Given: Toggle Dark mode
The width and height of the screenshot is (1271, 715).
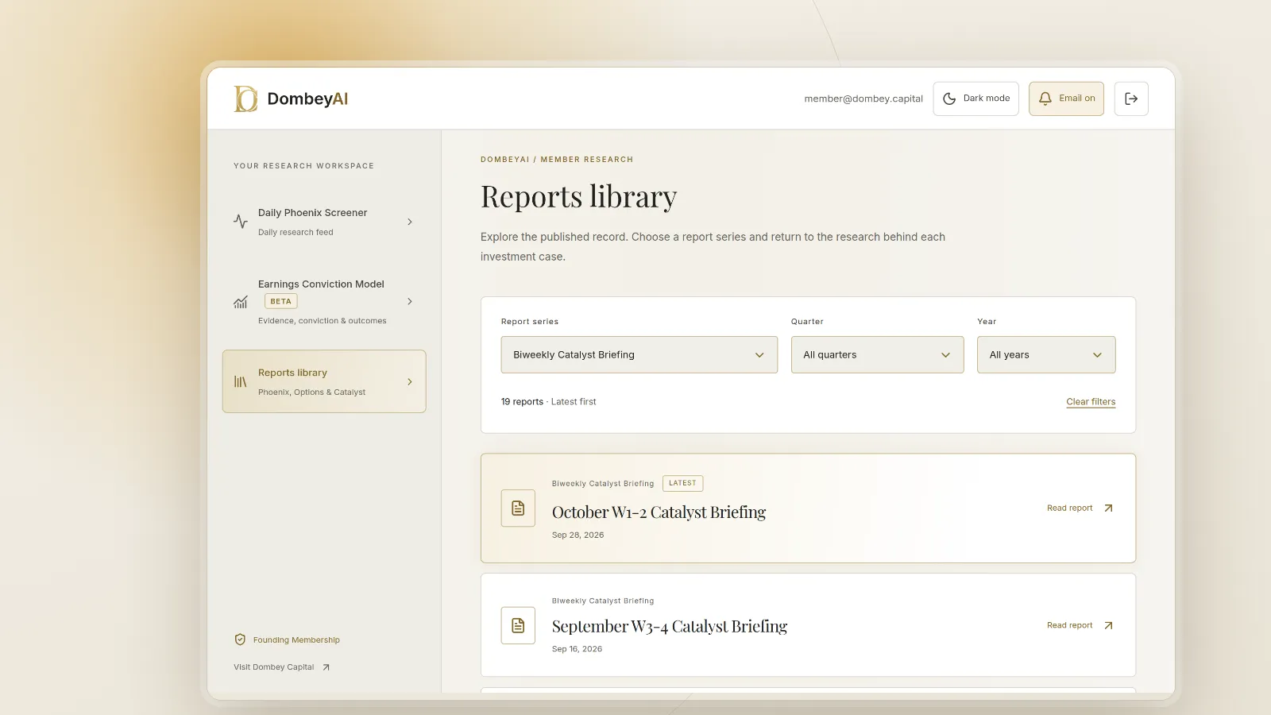Looking at the screenshot, I should pyautogui.click(x=976, y=99).
